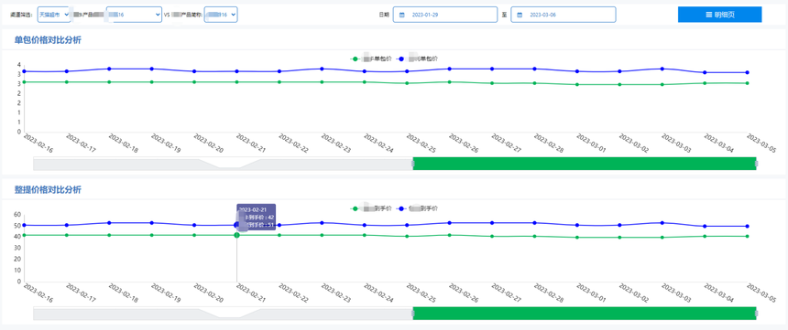Select the 2023-03-06 end date input
The height and width of the screenshot is (330, 788).
pyautogui.click(x=563, y=15)
